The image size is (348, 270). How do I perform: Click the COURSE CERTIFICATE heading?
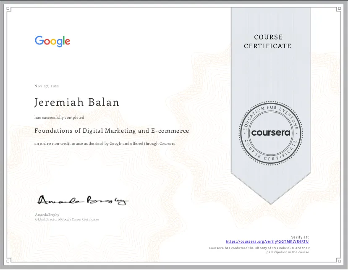click(268, 42)
